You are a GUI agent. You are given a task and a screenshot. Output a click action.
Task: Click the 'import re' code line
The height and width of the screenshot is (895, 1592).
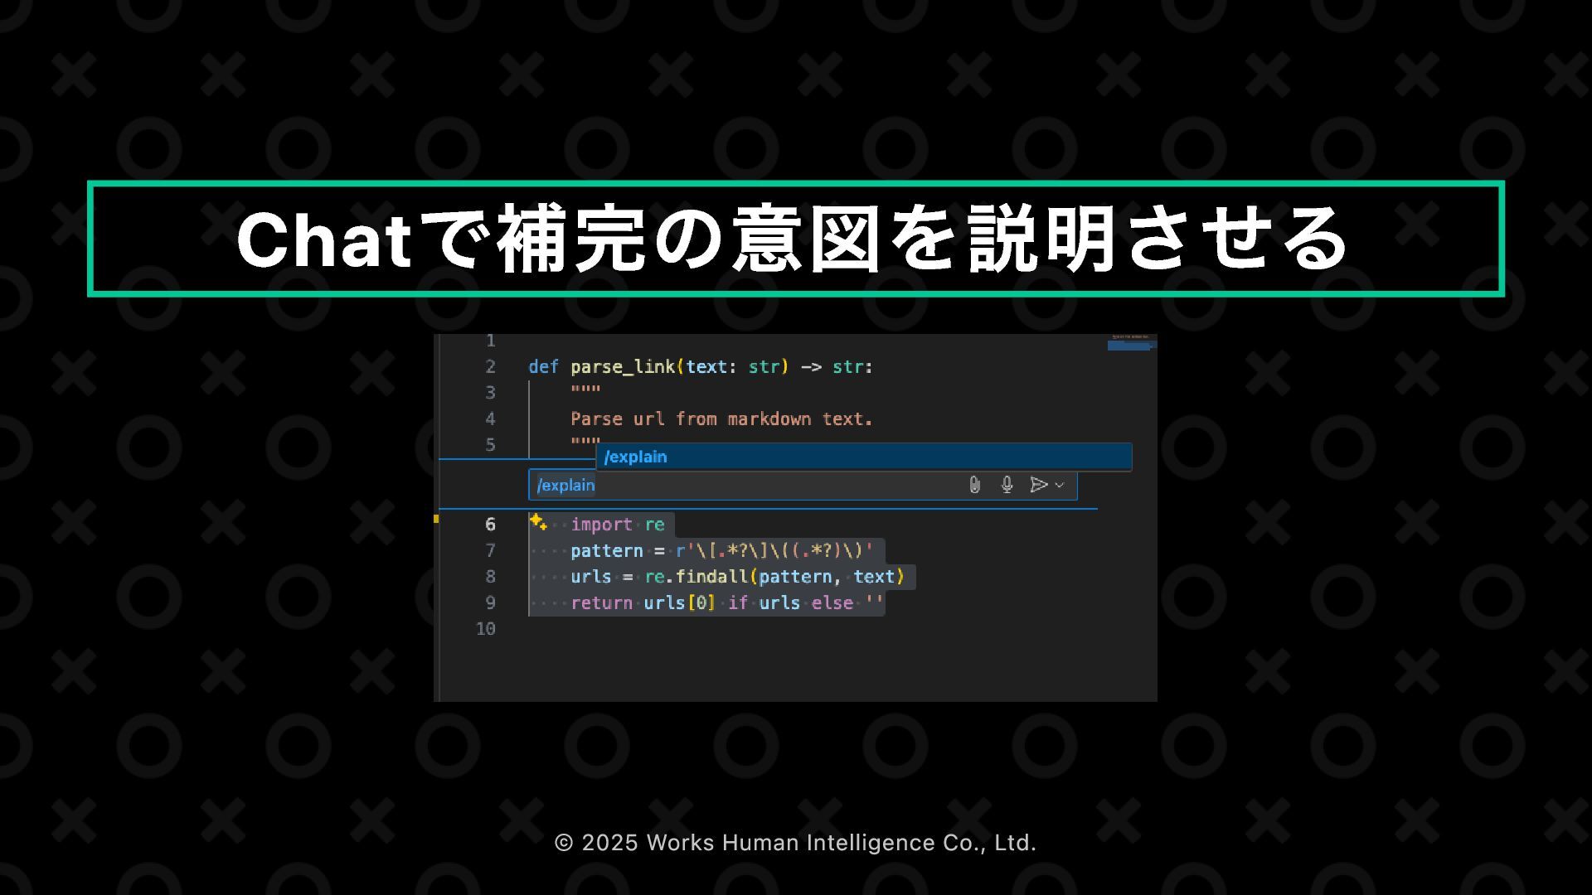[x=618, y=525]
